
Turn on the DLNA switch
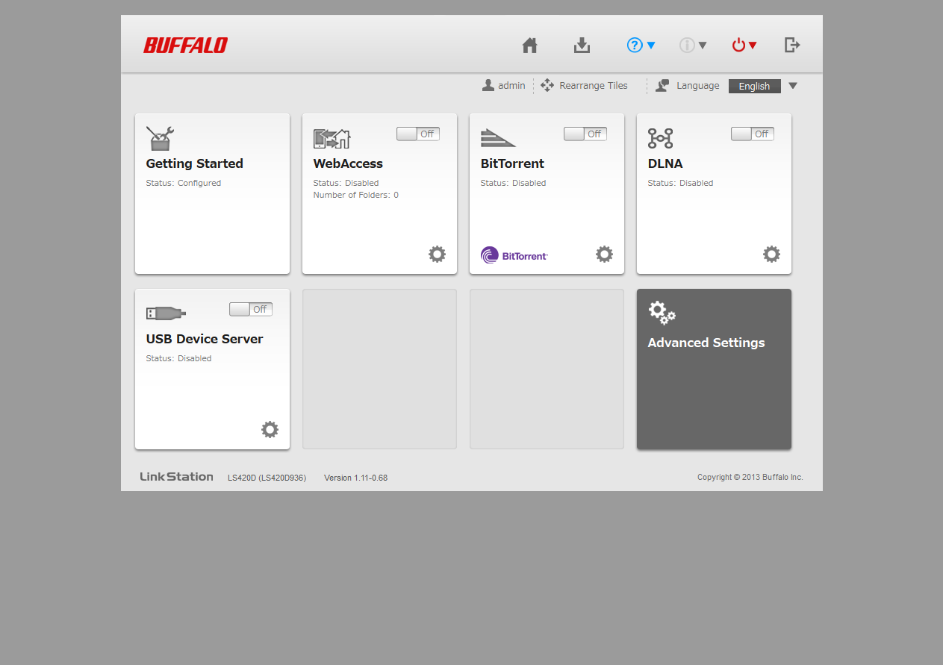(x=752, y=134)
